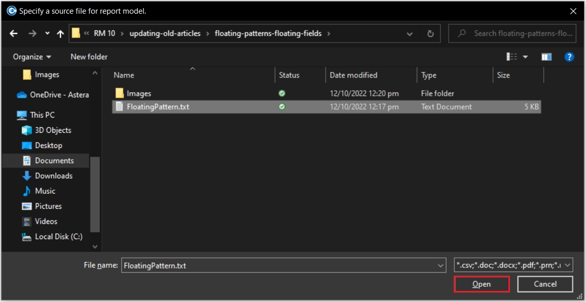586x302 pixels.
Task: Click the Back navigation arrow
Action: point(14,33)
